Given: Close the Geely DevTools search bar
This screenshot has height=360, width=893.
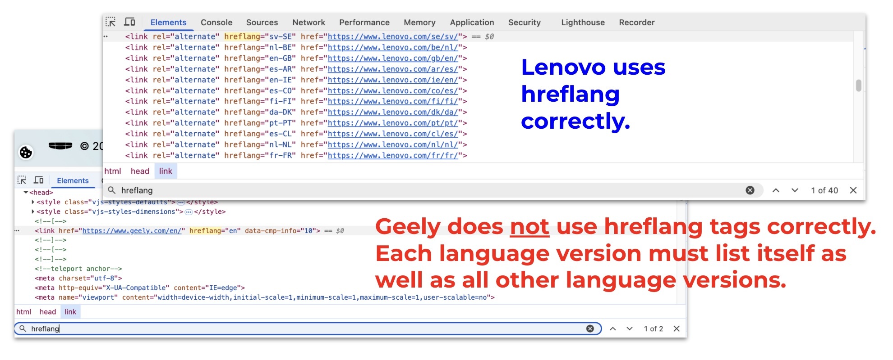Looking at the screenshot, I should 677,328.
